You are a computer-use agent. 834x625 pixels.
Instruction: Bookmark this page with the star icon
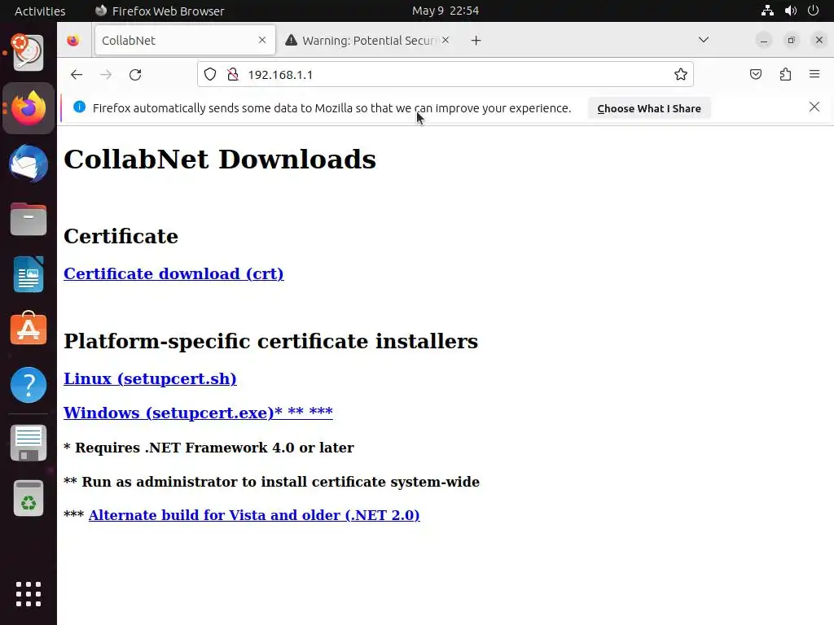click(680, 74)
